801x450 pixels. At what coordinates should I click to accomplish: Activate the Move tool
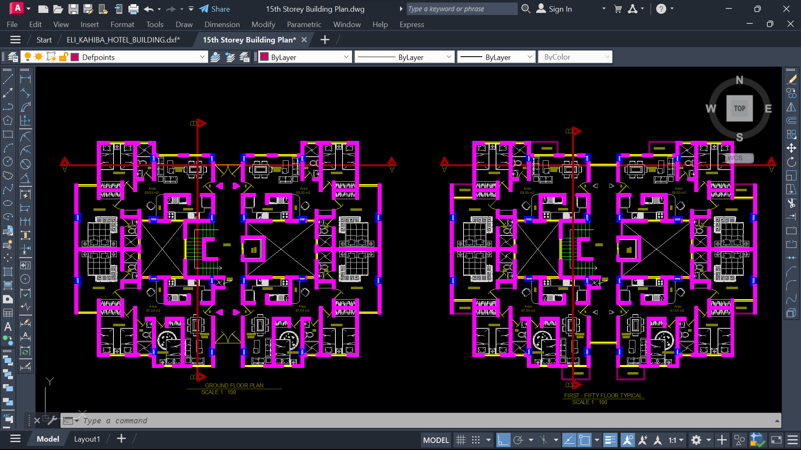point(792,148)
